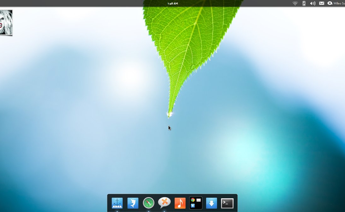
Task: Open the anchor dock settings icon
Action: (x=117, y=203)
